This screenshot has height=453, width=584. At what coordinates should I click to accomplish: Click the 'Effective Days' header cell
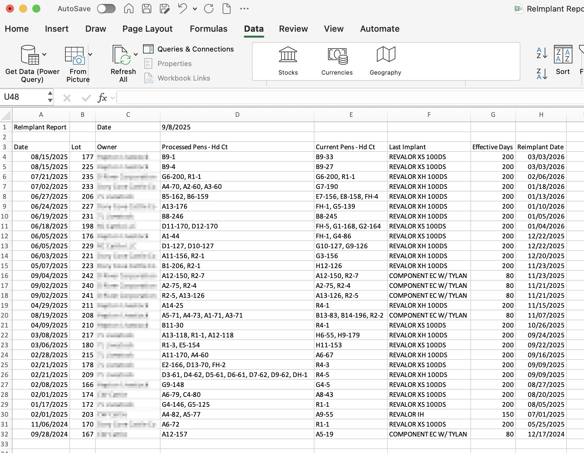(493, 147)
